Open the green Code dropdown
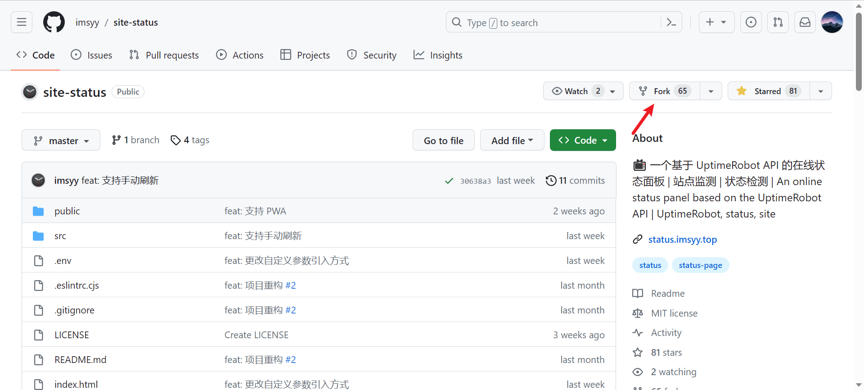 582,141
